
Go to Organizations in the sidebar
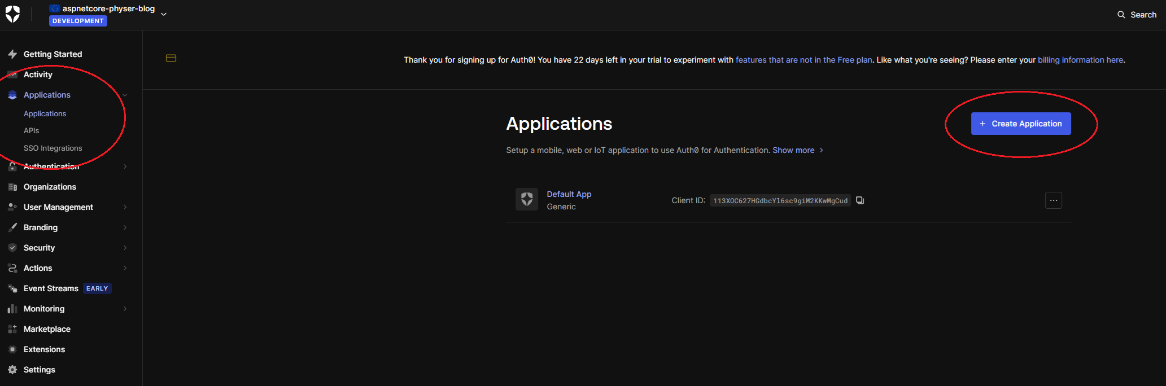pos(50,187)
